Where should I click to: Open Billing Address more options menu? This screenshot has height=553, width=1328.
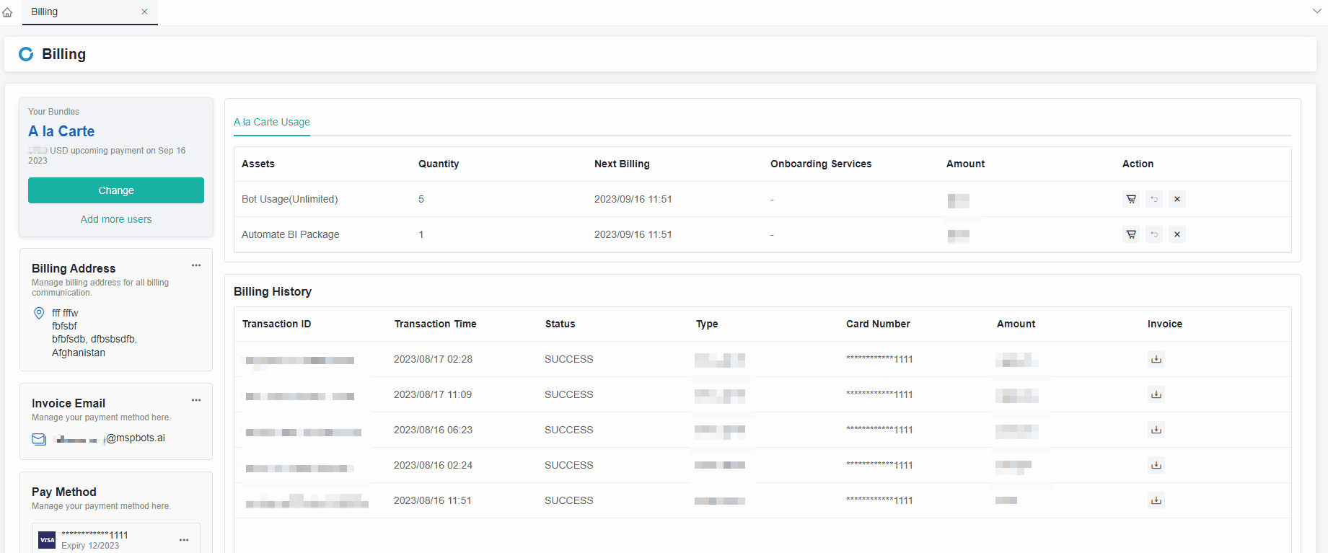pyautogui.click(x=196, y=265)
